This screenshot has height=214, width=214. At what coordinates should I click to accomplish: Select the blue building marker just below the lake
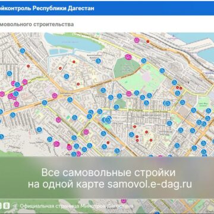click(x=98, y=61)
